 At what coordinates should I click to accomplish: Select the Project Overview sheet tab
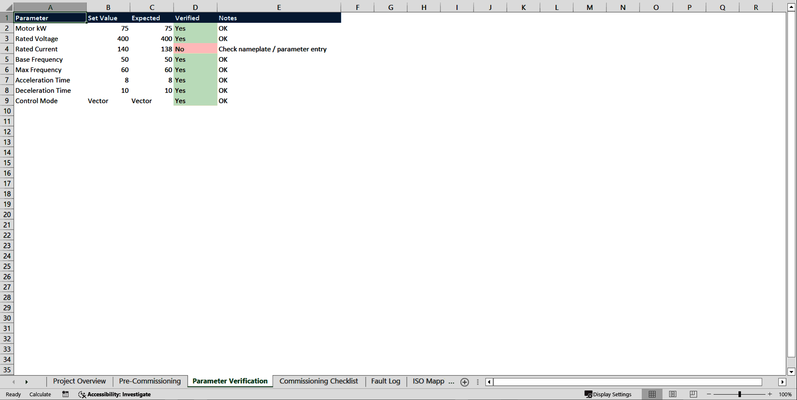[79, 381]
